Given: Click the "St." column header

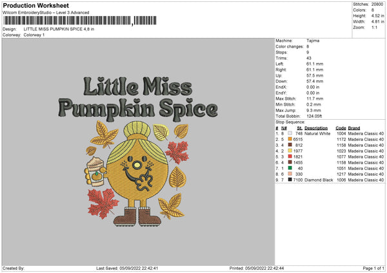Looking at the screenshot, I should coord(300,128).
